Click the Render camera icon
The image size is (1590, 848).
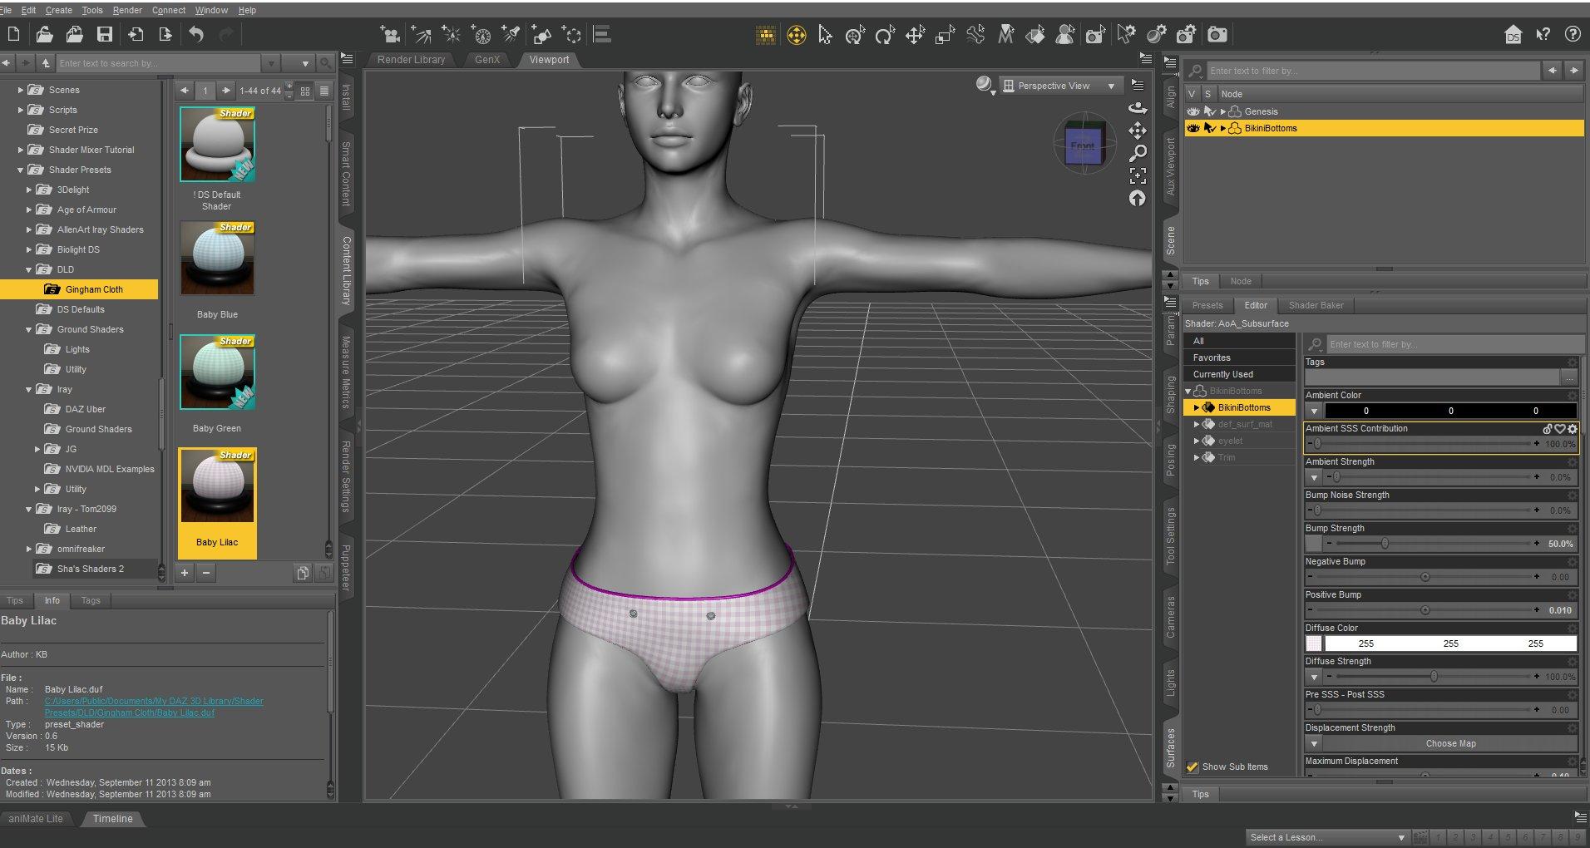pos(1217,35)
